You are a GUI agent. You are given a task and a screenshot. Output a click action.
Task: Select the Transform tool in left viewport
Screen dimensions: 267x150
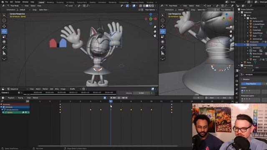(x=4, y=42)
